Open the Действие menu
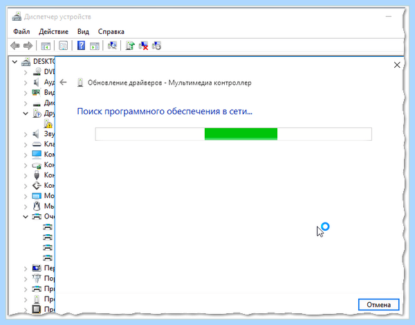Viewport: 415px width, 325px height. 53,32
